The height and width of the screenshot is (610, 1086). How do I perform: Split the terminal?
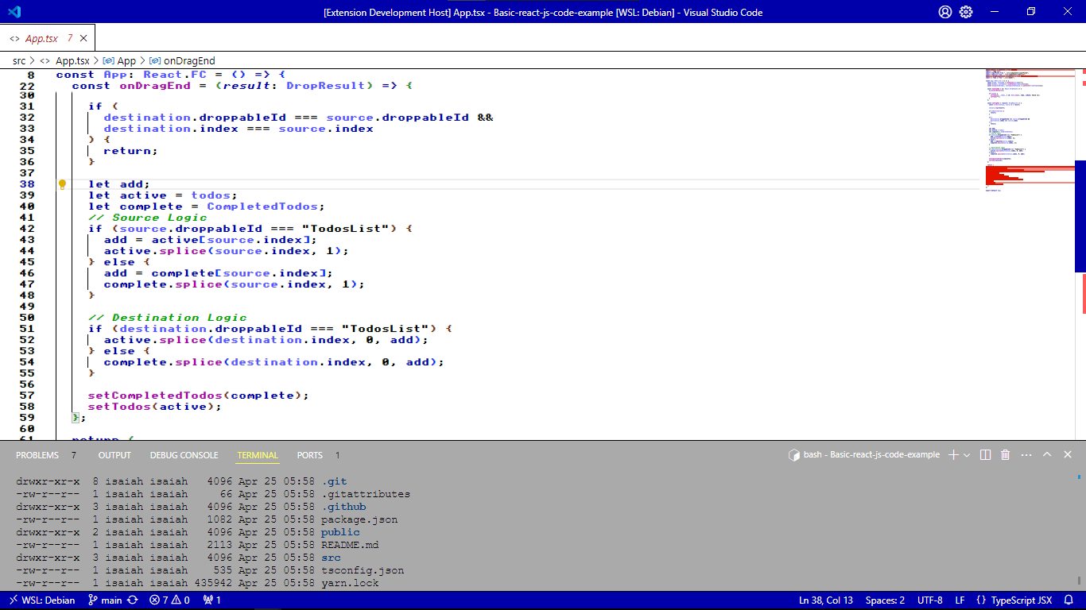[x=986, y=455]
